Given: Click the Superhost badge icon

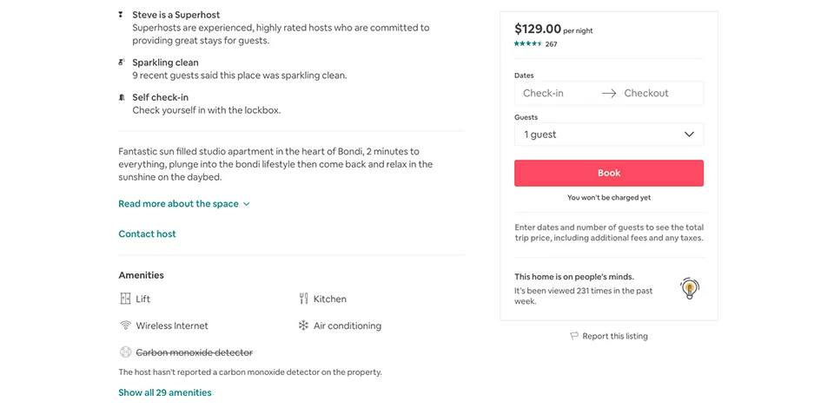Looking at the screenshot, I should pos(122,15).
